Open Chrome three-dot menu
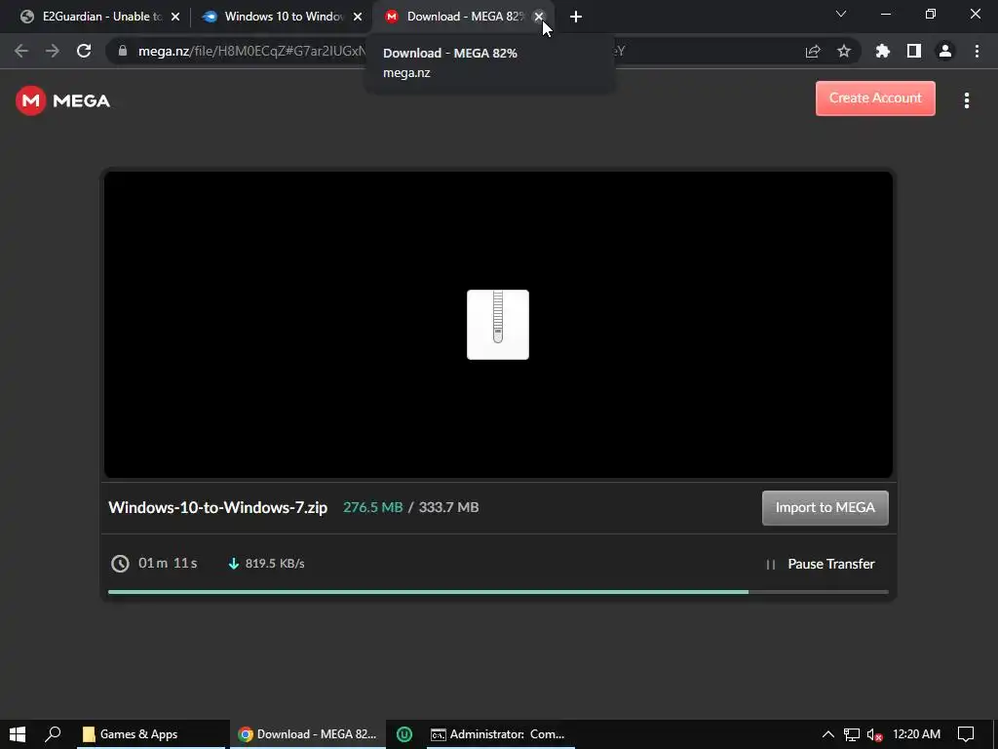The height and width of the screenshot is (749, 998). 977,51
